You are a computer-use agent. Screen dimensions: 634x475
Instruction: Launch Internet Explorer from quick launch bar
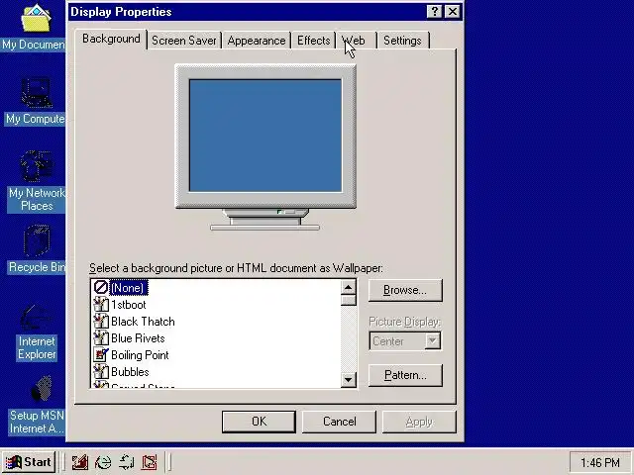coord(103,462)
